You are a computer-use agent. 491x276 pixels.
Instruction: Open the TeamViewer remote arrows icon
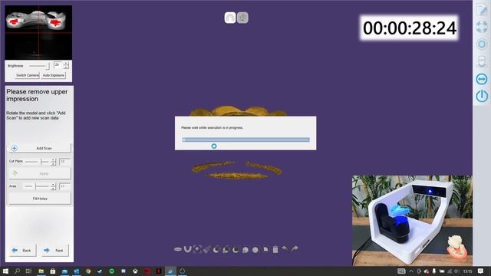(482, 79)
